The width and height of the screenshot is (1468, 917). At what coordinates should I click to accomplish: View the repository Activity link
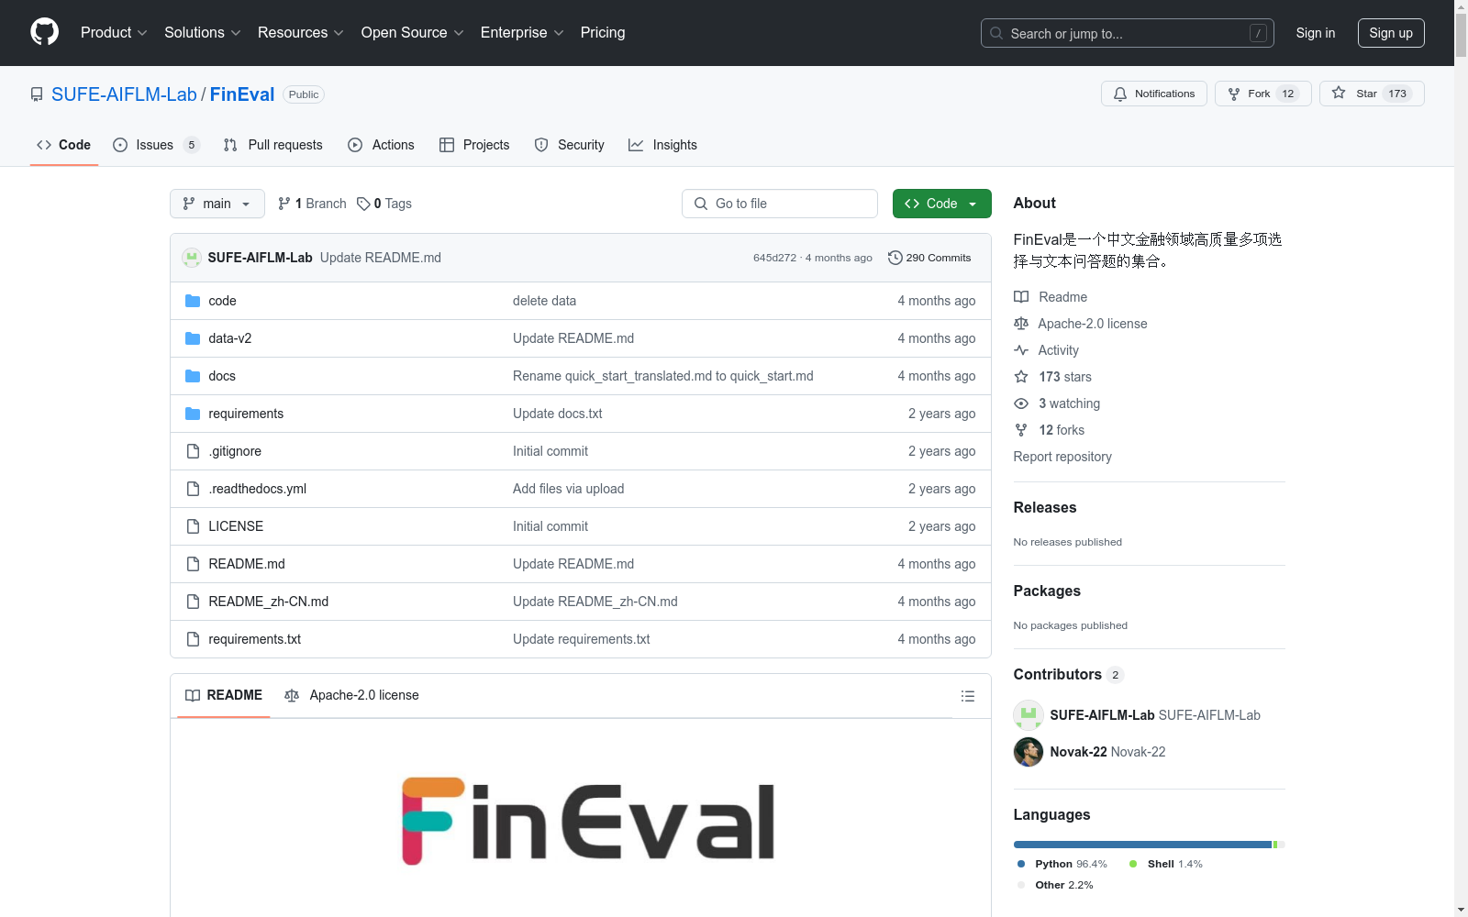pos(1047,350)
